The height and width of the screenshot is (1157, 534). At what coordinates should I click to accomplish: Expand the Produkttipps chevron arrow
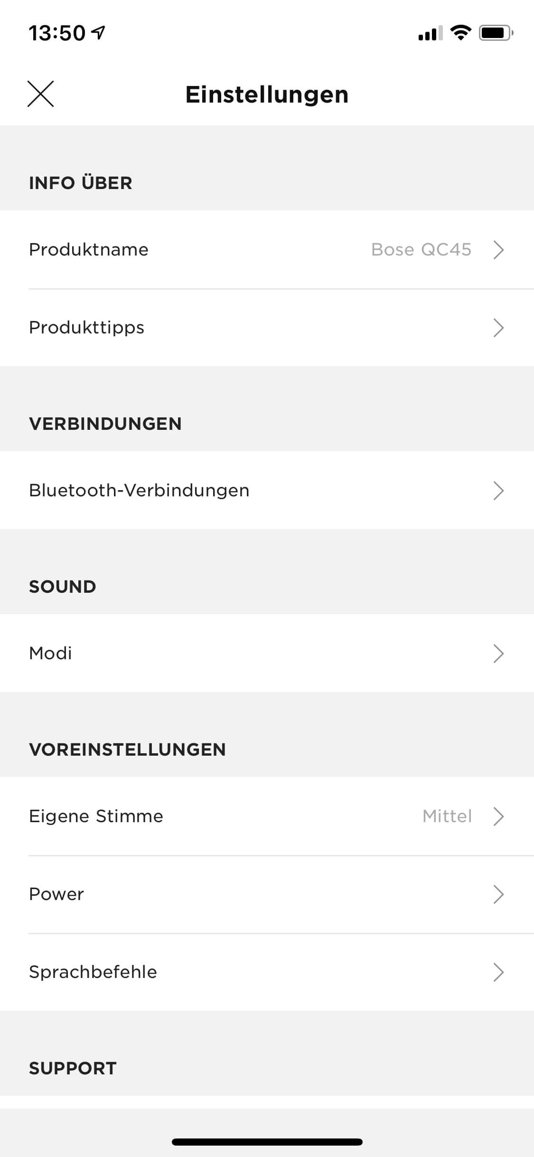click(498, 327)
